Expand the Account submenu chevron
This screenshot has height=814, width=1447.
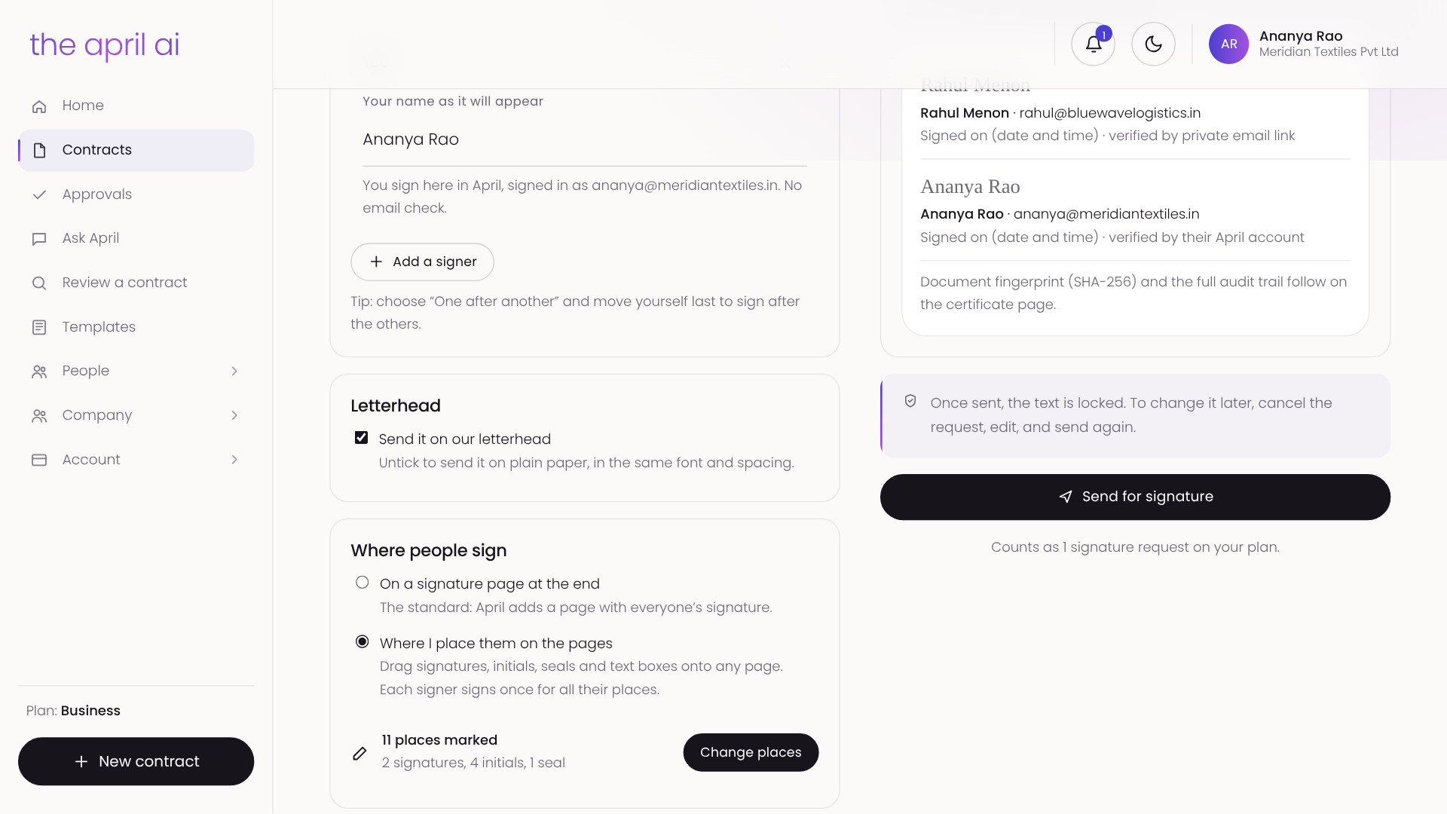pos(234,460)
